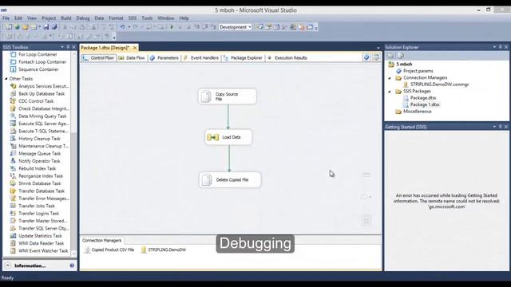This screenshot has height=287, width=511.
Task: Click the SSIS Toolbox vertical scrollbar
Action: (74, 153)
